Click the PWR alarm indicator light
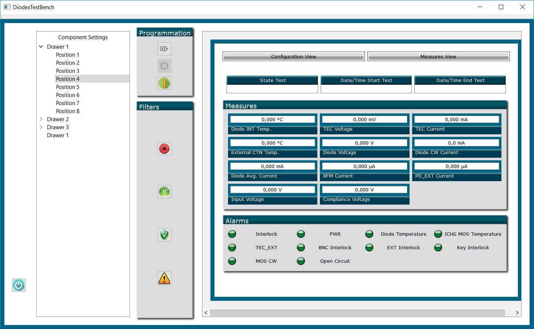Screen dimensions: 534x329 [x=301, y=234]
